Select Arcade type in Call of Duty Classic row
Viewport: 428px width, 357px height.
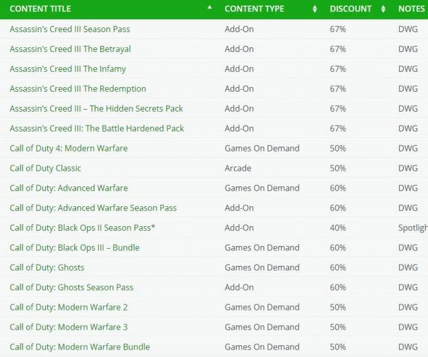[x=238, y=169]
